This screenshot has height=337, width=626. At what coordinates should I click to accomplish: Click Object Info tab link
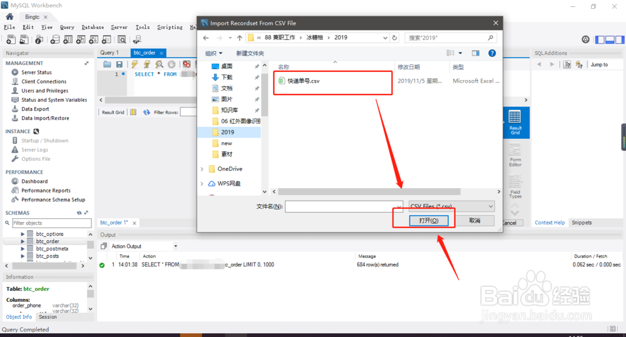click(x=19, y=317)
